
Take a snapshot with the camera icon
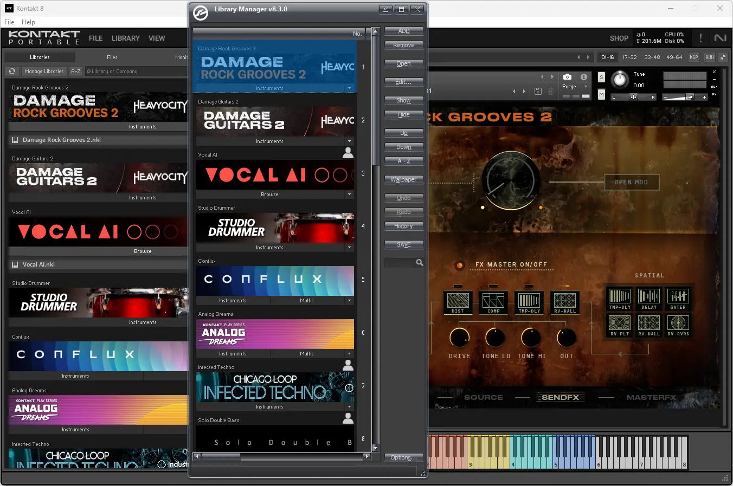(x=567, y=77)
